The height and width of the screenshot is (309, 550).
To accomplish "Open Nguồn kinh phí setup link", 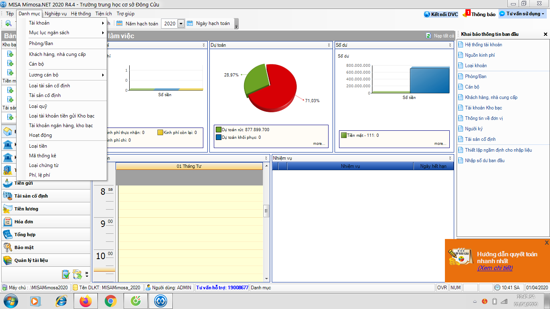I will tap(480, 55).
